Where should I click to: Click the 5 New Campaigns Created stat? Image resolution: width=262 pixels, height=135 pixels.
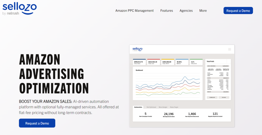(146, 115)
